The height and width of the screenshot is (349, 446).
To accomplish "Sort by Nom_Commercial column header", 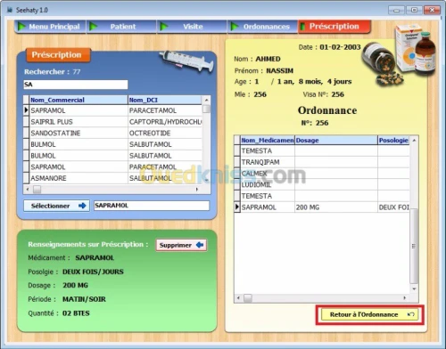I will 78,100.
